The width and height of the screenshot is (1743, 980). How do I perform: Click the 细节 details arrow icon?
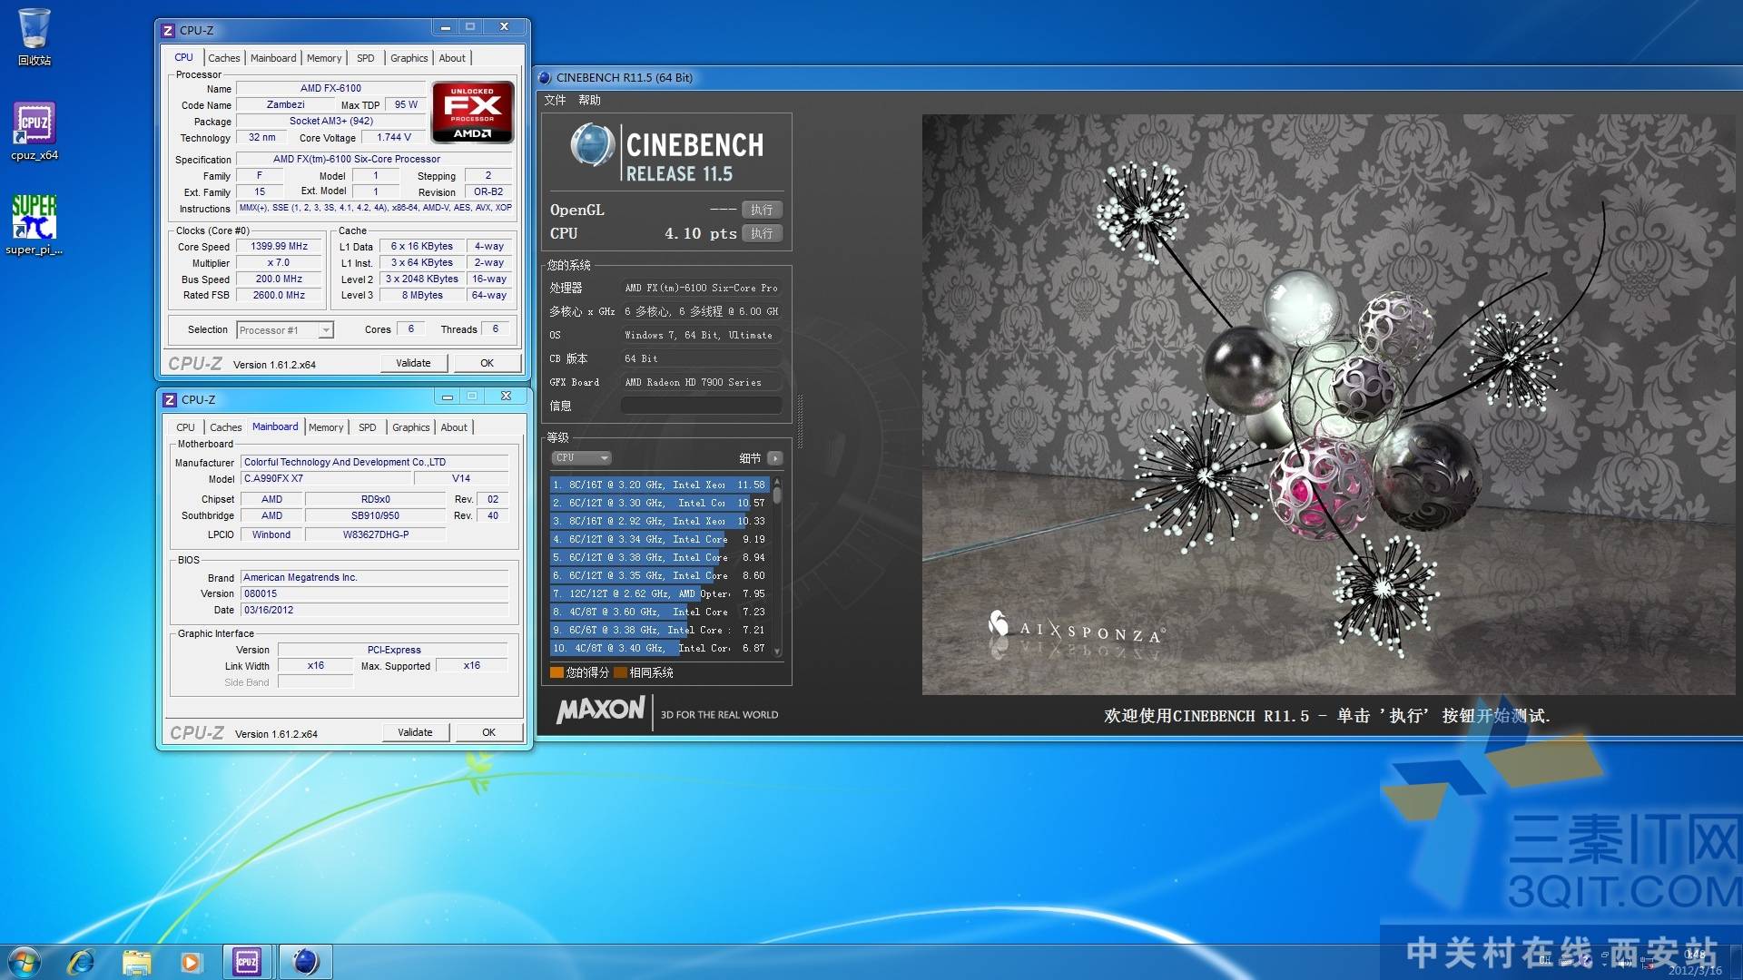[x=774, y=458]
